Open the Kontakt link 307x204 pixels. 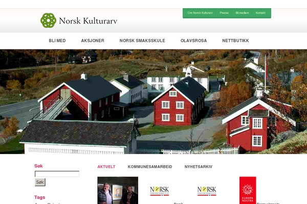point(260,13)
